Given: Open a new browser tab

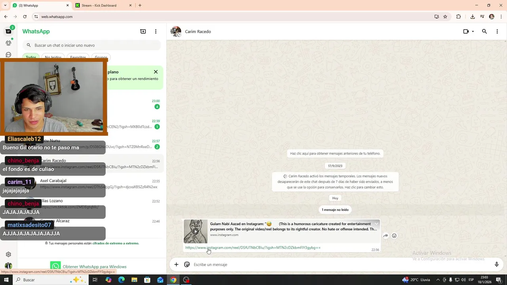Looking at the screenshot, I should point(140,6).
